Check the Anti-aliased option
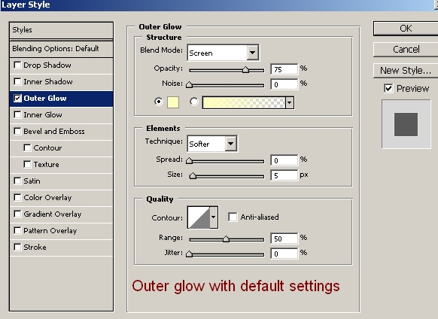438x319 pixels. [x=233, y=217]
